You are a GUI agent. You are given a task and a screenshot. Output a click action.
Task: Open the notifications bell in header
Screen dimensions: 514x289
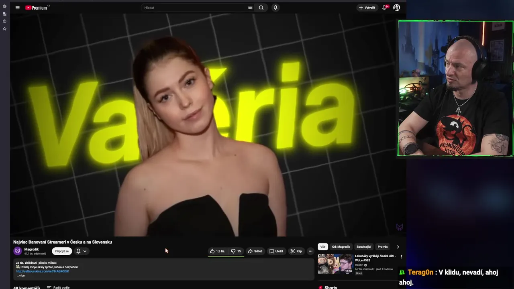click(x=385, y=7)
